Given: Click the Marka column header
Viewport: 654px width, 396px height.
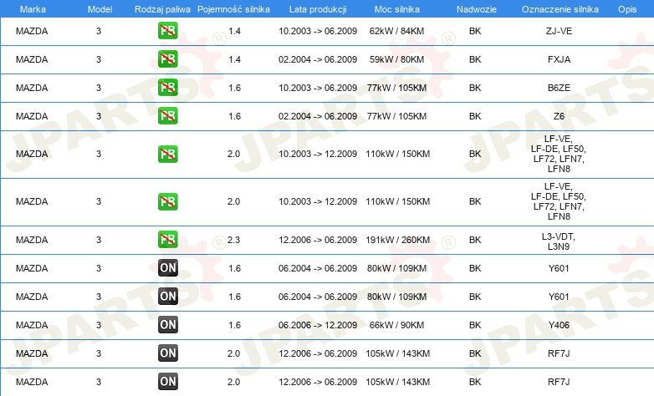Looking at the screenshot, I should tap(33, 9).
